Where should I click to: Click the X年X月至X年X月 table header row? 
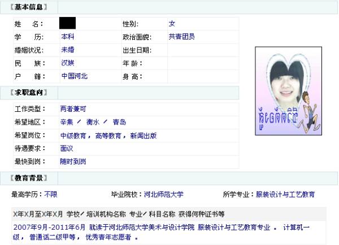coord(168,214)
